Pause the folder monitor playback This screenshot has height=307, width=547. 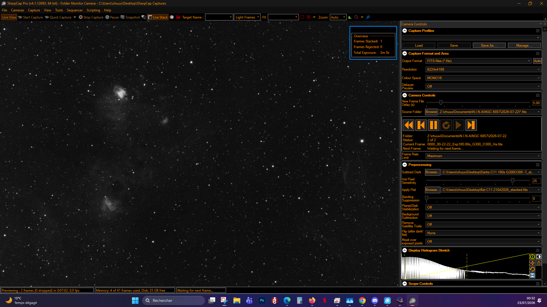click(x=433, y=125)
